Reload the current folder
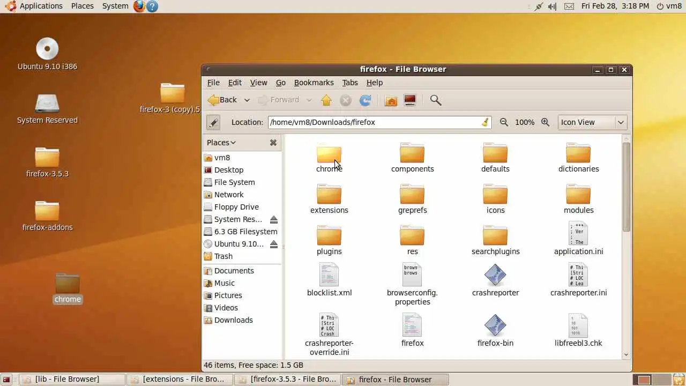The height and width of the screenshot is (386, 686). click(366, 100)
